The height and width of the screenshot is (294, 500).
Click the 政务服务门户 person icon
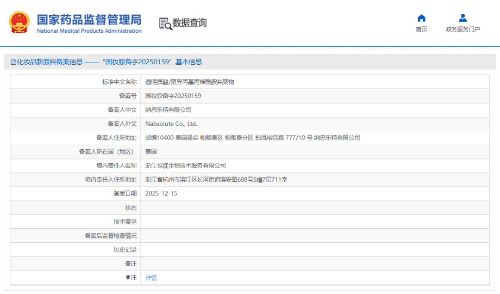462,18
